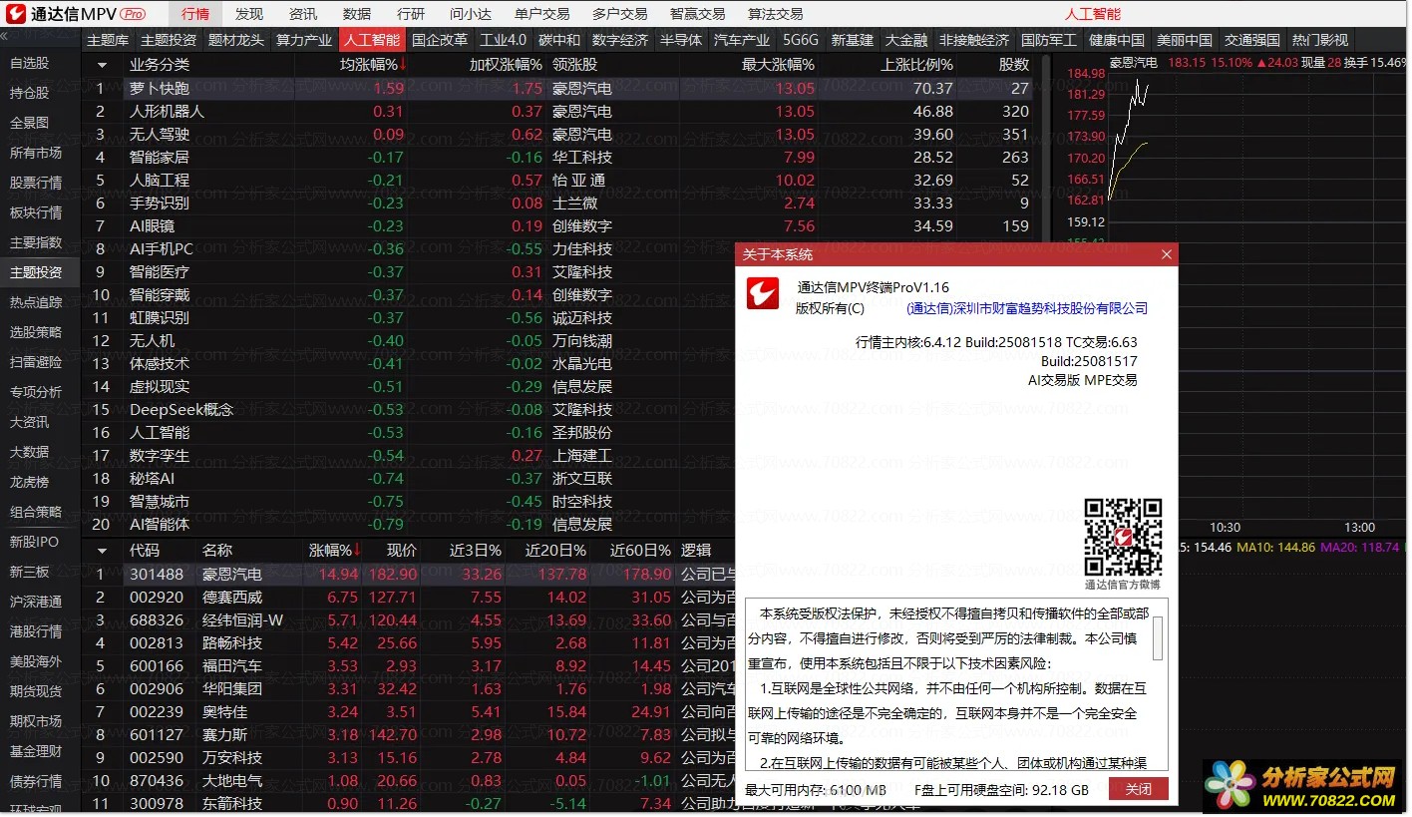Click 关闭 button in About dialog
The width and height of the screenshot is (1412, 817).
click(1138, 789)
